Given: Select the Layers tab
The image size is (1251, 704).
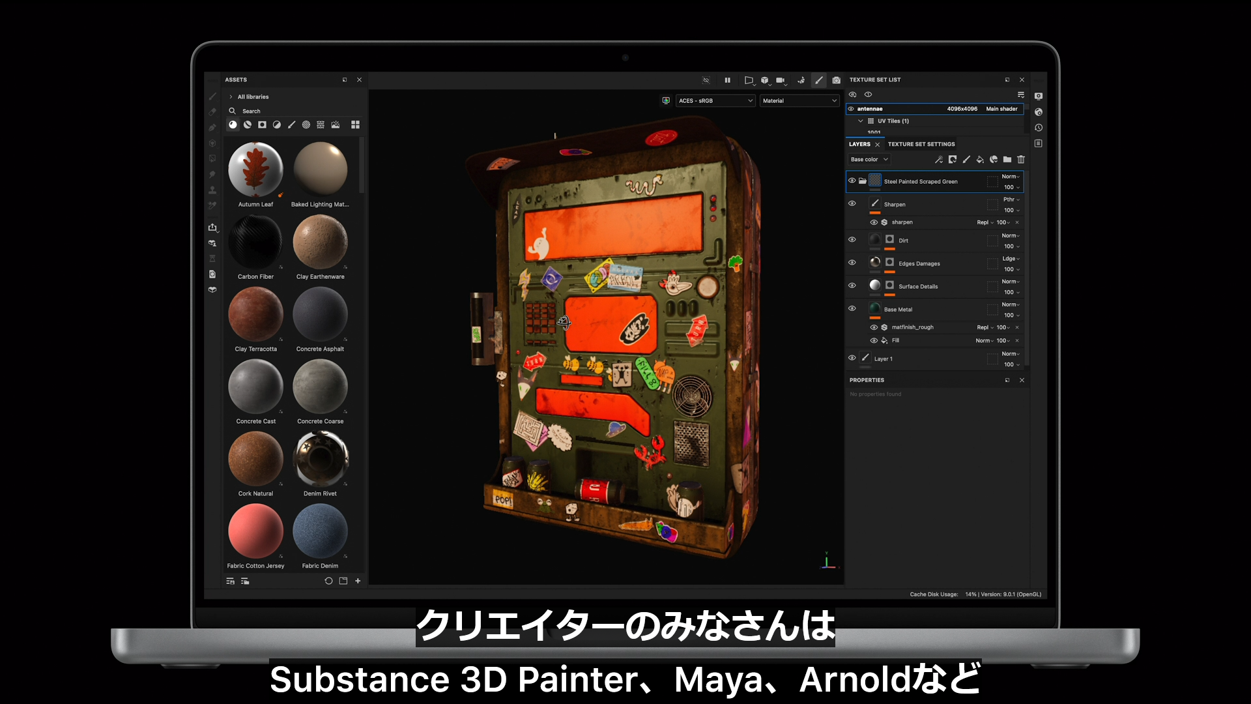Looking at the screenshot, I should tap(859, 144).
